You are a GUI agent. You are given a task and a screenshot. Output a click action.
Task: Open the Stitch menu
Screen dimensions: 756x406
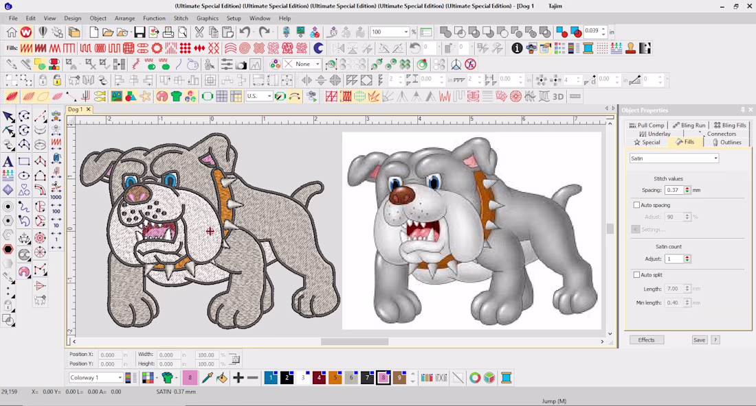coord(181,19)
